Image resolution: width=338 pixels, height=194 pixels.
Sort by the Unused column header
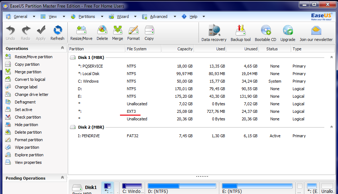pos(243,49)
